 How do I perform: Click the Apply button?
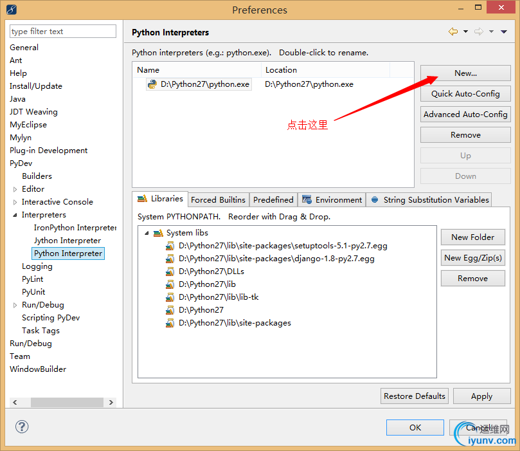[482, 396]
